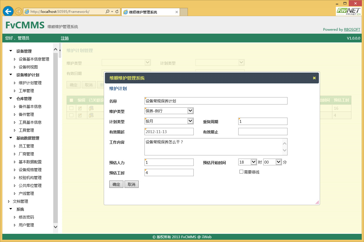The image size is (364, 242).
Task: Collapse the 设备维护计划 tree group
Action: (11, 75)
